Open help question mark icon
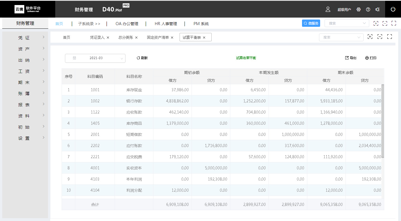This screenshot has height=221, width=401. click(368, 9)
